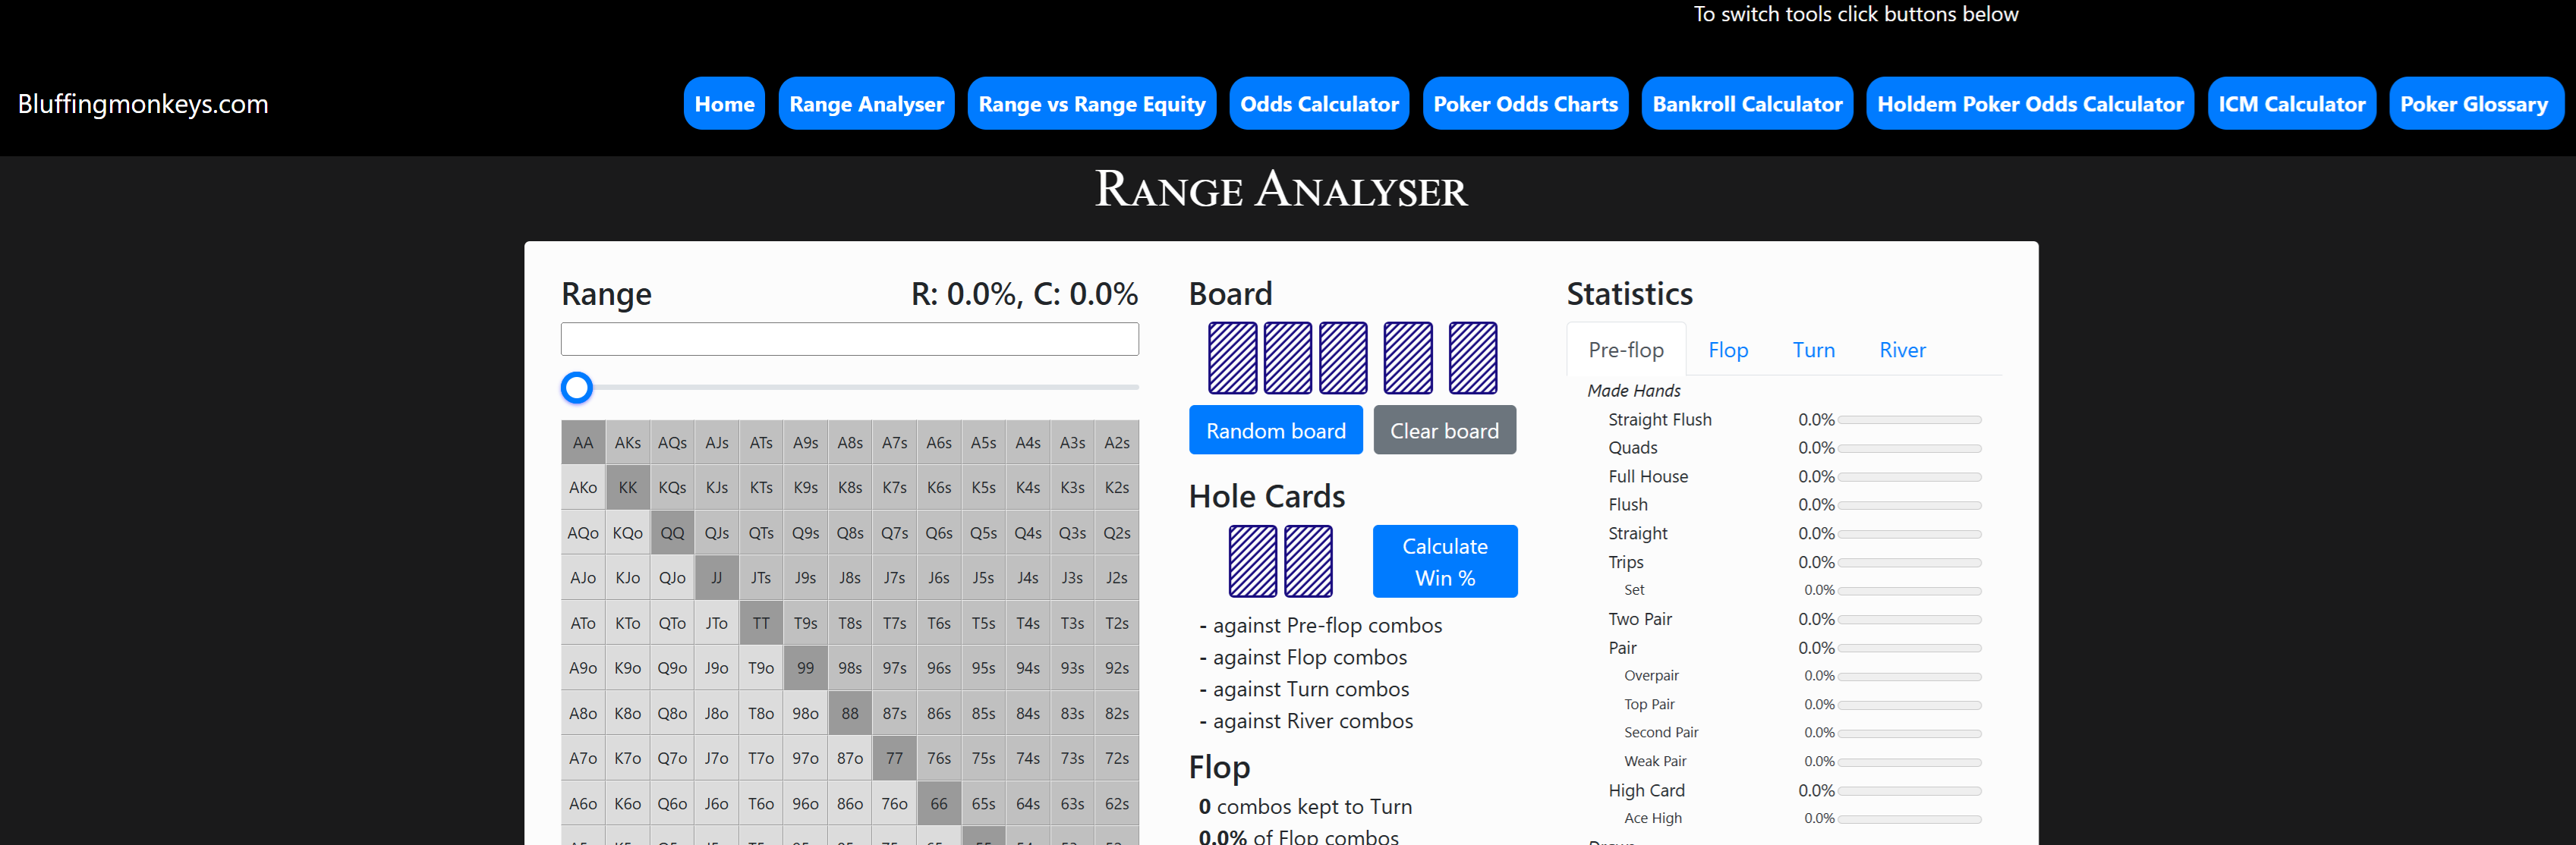The image size is (2576, 845).
Task: Toggle the KQo cell in range grid
Action: pos(628,533)
